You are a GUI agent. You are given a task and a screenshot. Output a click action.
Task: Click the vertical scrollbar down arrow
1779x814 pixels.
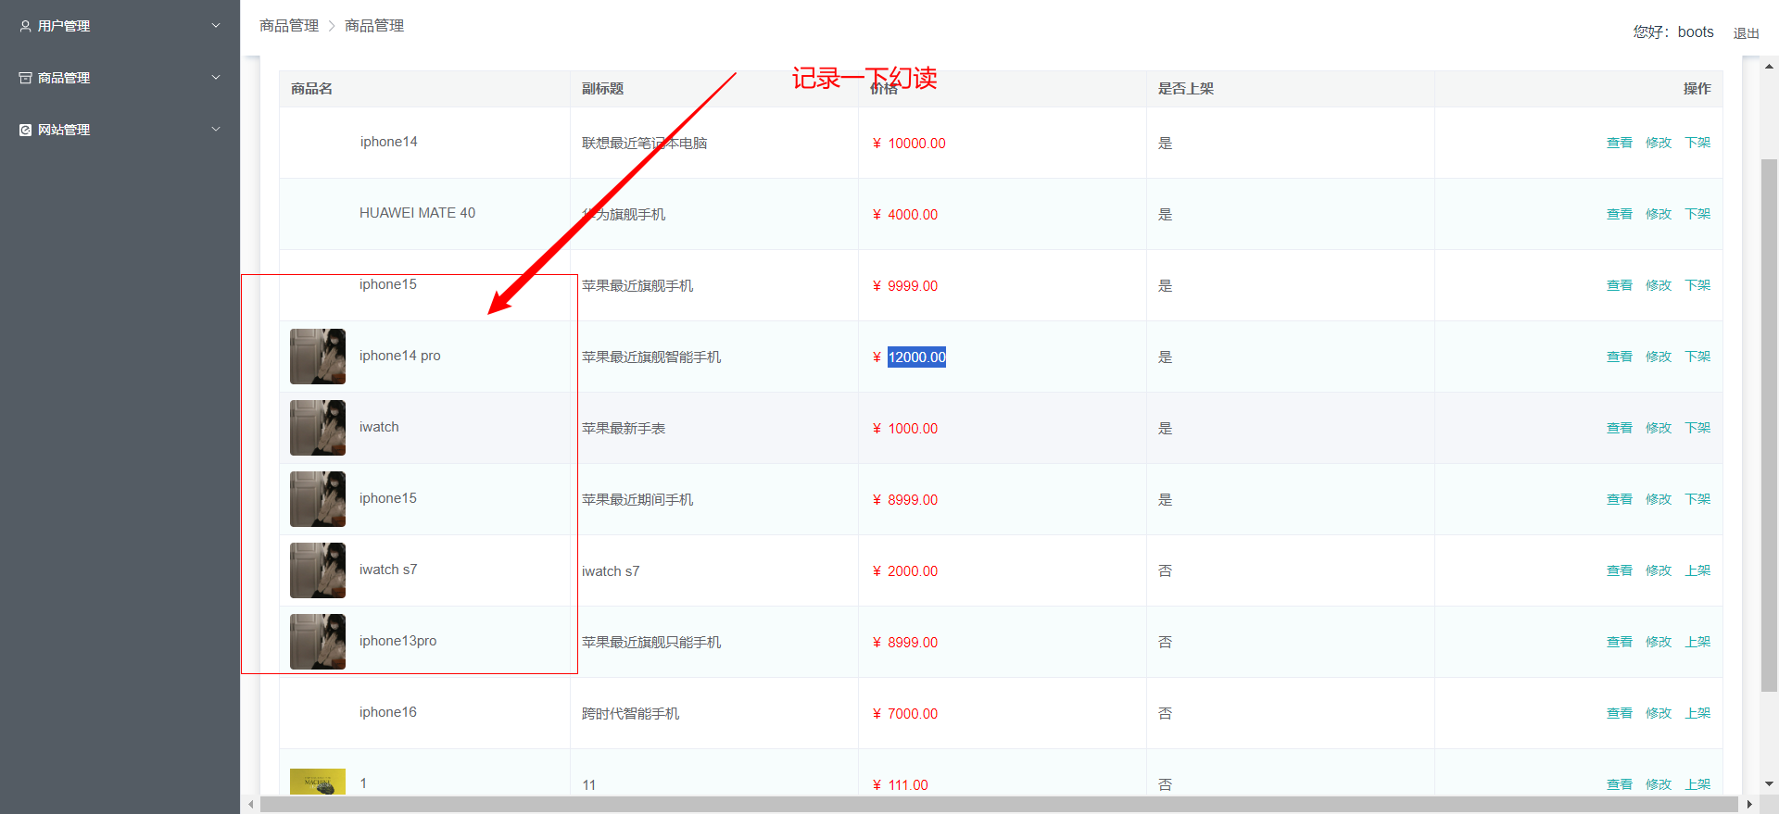pyautogui.click(x=1769, y=783)
